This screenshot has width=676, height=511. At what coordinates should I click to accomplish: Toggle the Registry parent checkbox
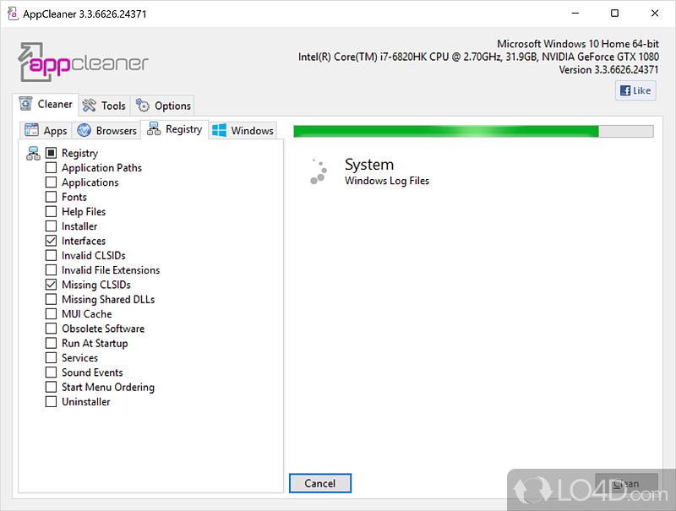[51, 153]
